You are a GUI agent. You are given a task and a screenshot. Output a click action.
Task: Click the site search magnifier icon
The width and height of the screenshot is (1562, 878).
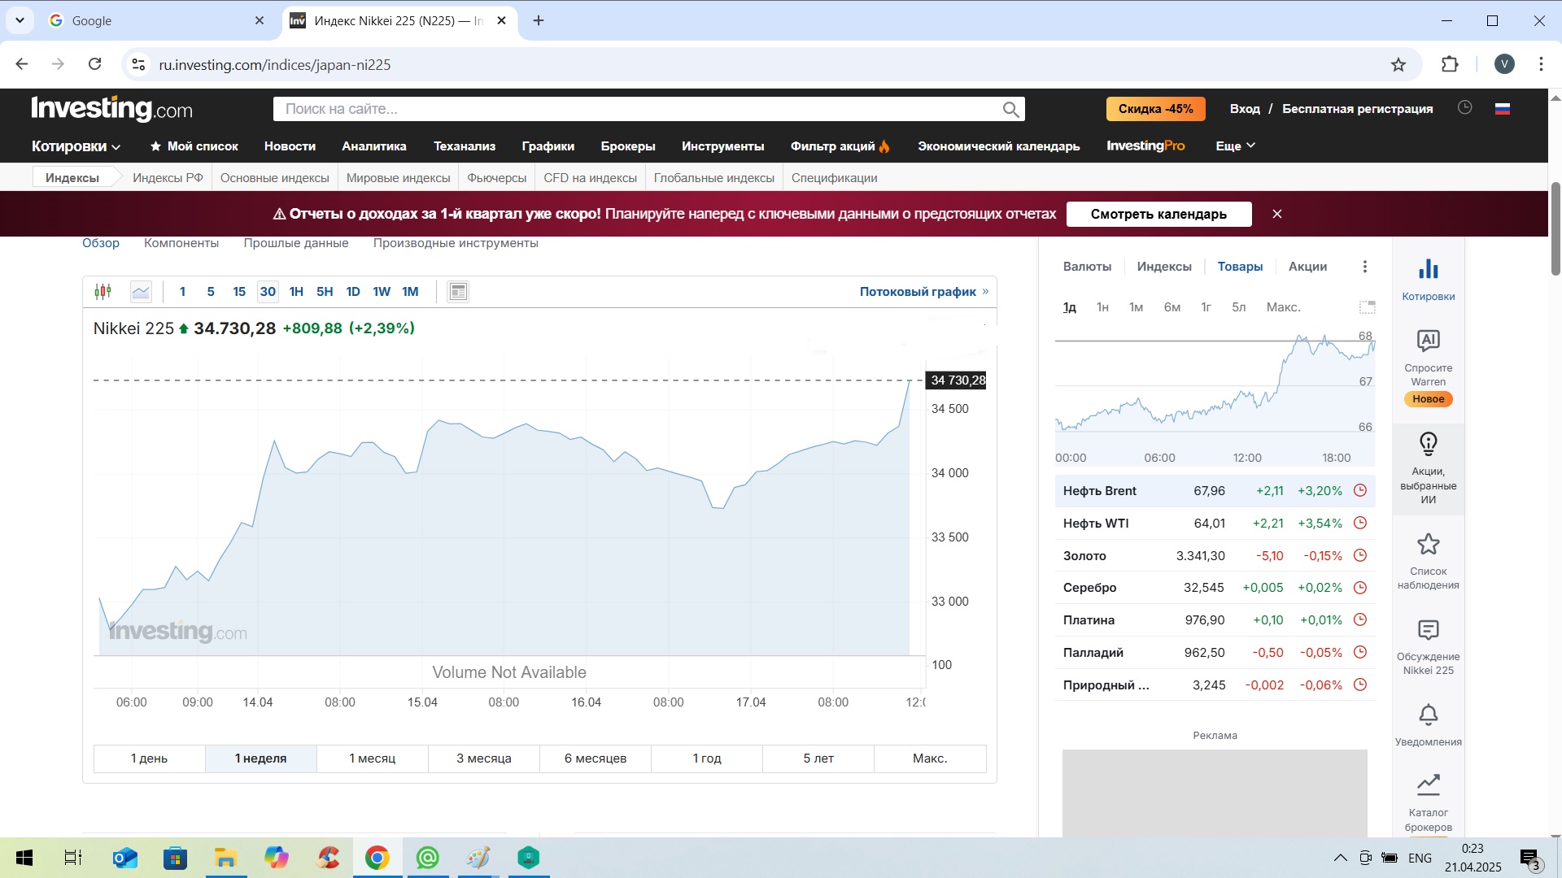pyautogui.click(x=1010, y=109)
